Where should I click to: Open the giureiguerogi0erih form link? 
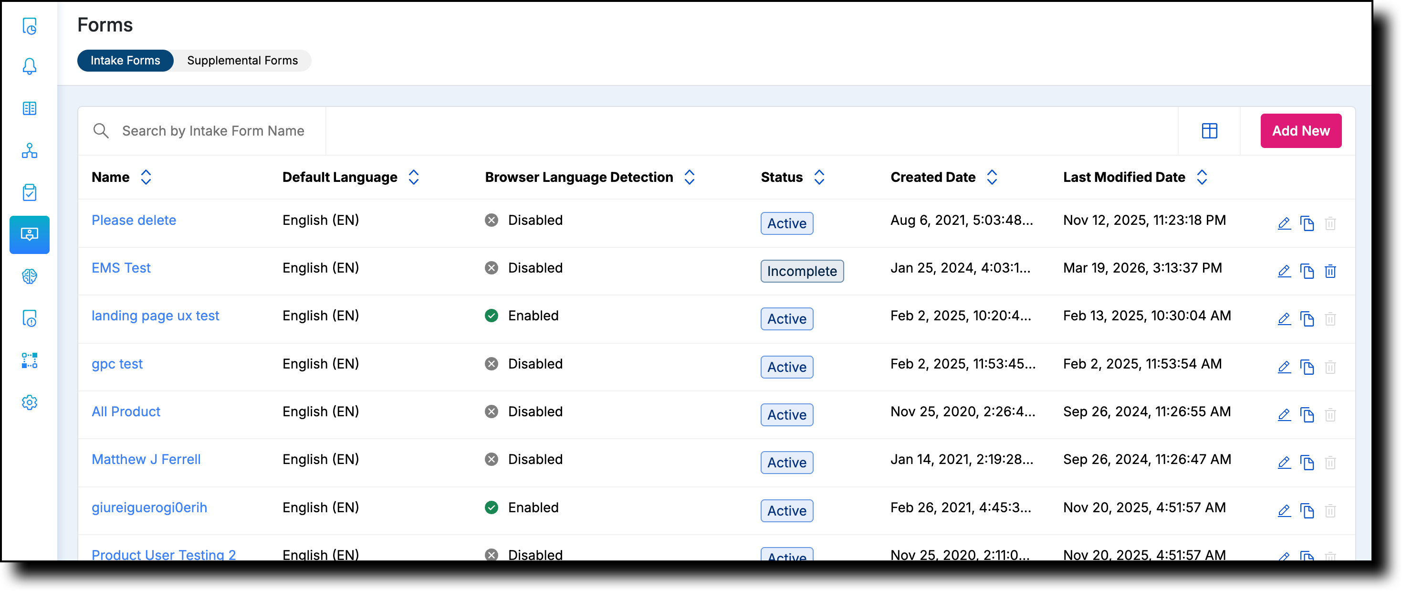click(x=149, y=507)
